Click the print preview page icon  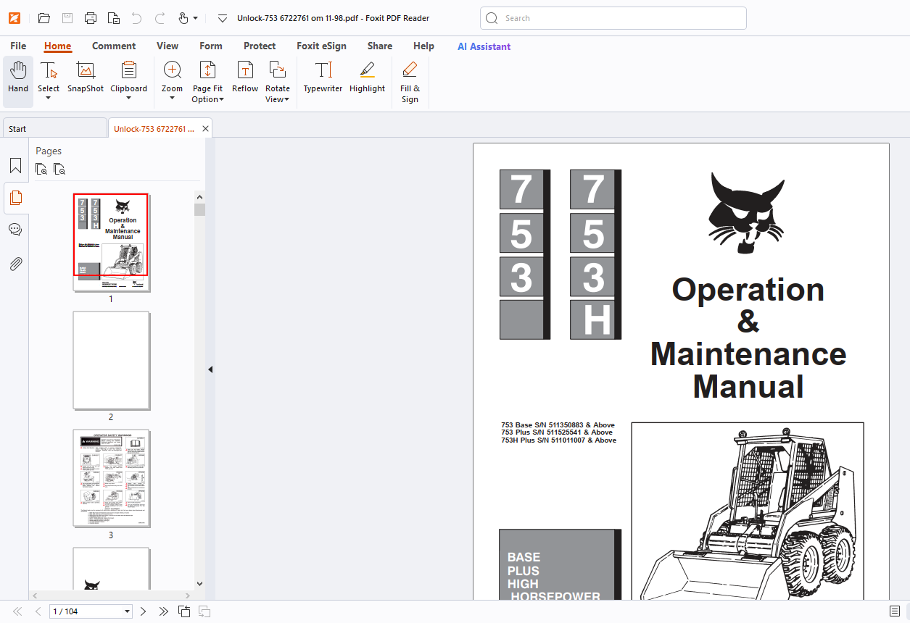point(114,18)
